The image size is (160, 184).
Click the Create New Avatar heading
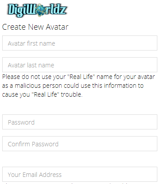tap(35, 27)
